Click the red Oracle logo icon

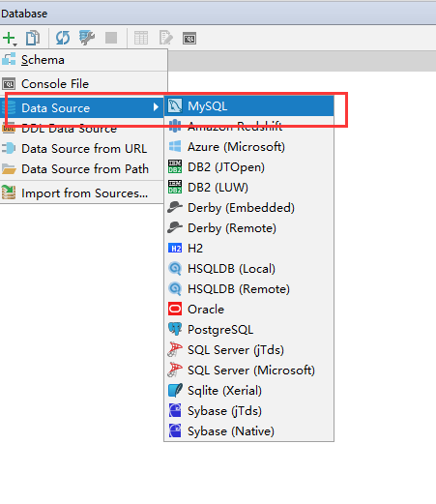click(175, 309)
